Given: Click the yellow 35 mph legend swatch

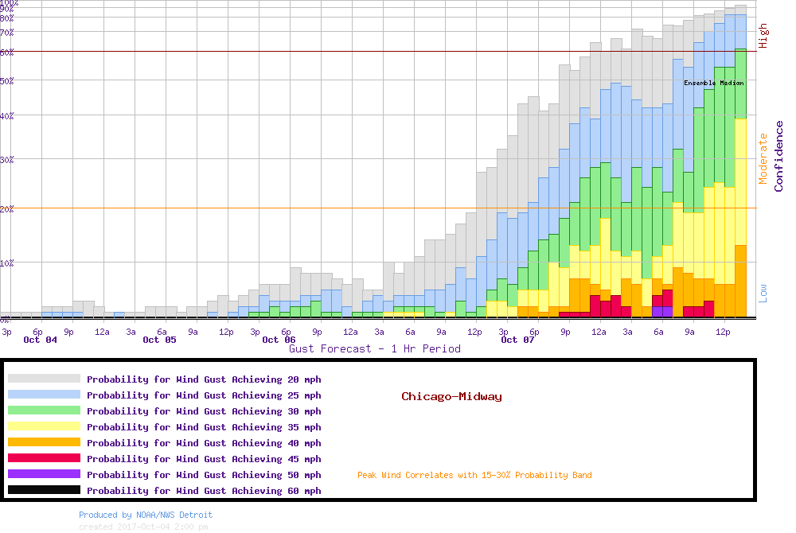Looking at the screenshot, I should pyautogui.click(x=44, y=426).
